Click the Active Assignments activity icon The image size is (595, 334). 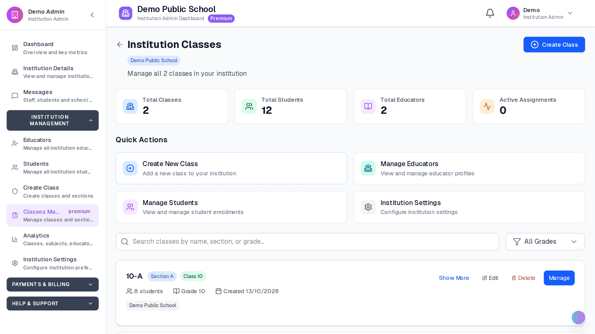tap(487, 106)
